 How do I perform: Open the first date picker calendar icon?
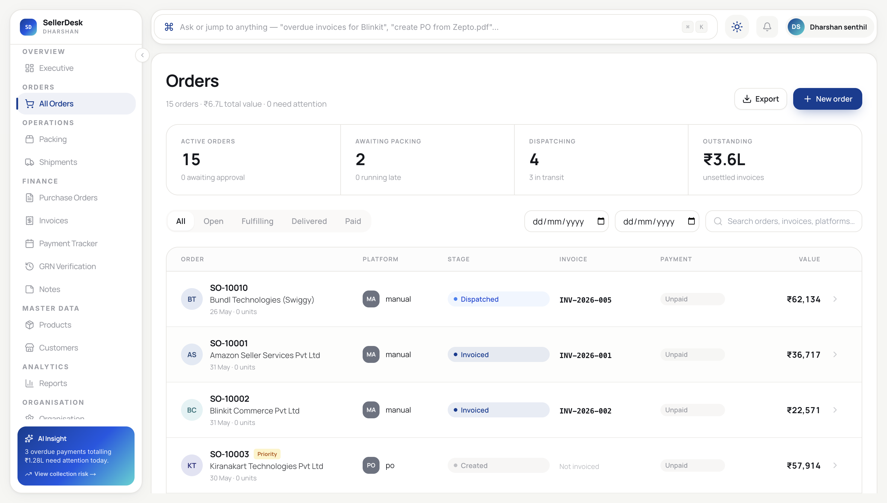pos(601,221)
